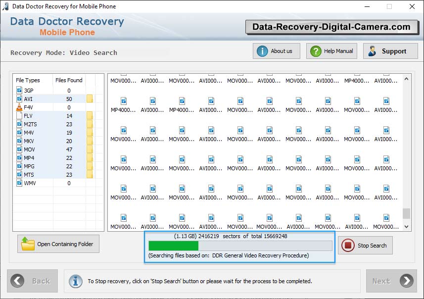Click 'DDR General Video Recovery Procedure' status text
Viewport: 424px width, 299px height.
coord(260,255)
